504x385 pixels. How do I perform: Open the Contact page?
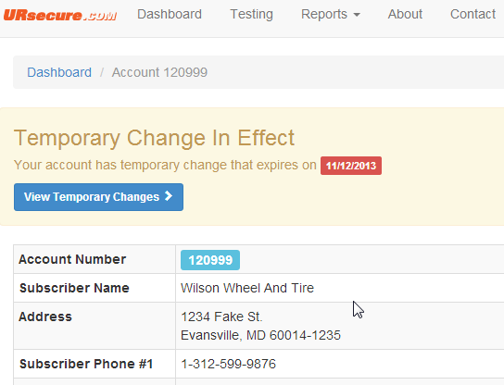click(472, 14)
